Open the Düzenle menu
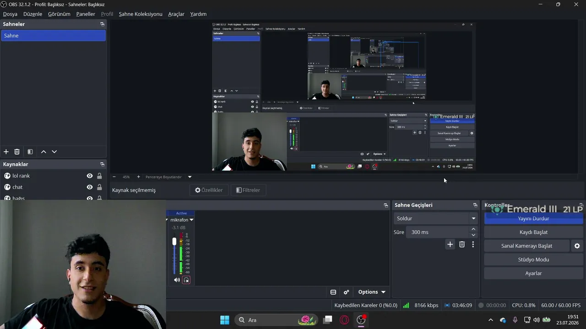The image size is (586, 329). coord(33,14)
